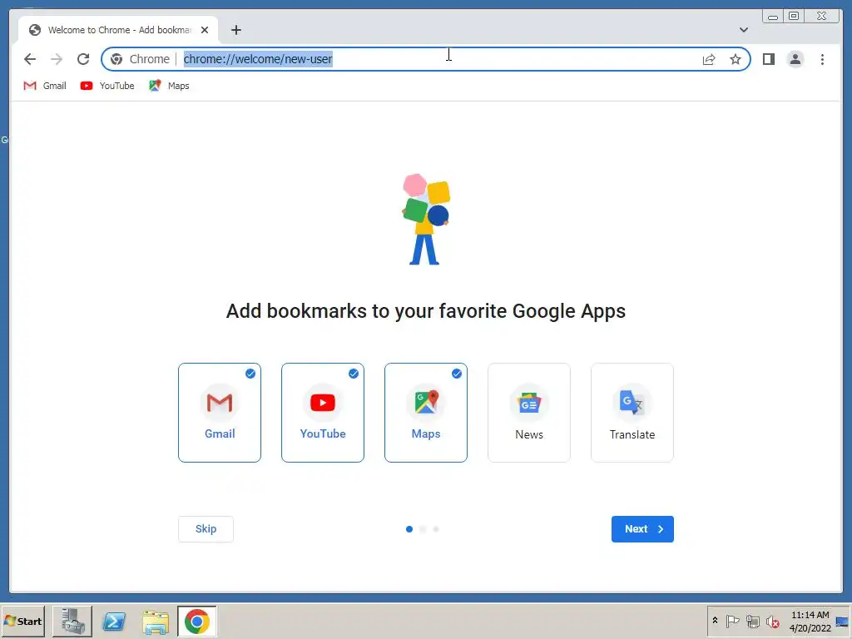852x639 pixels.
Task: Click the Chrome taskbar icon
Action: click(x=196, y=621)
